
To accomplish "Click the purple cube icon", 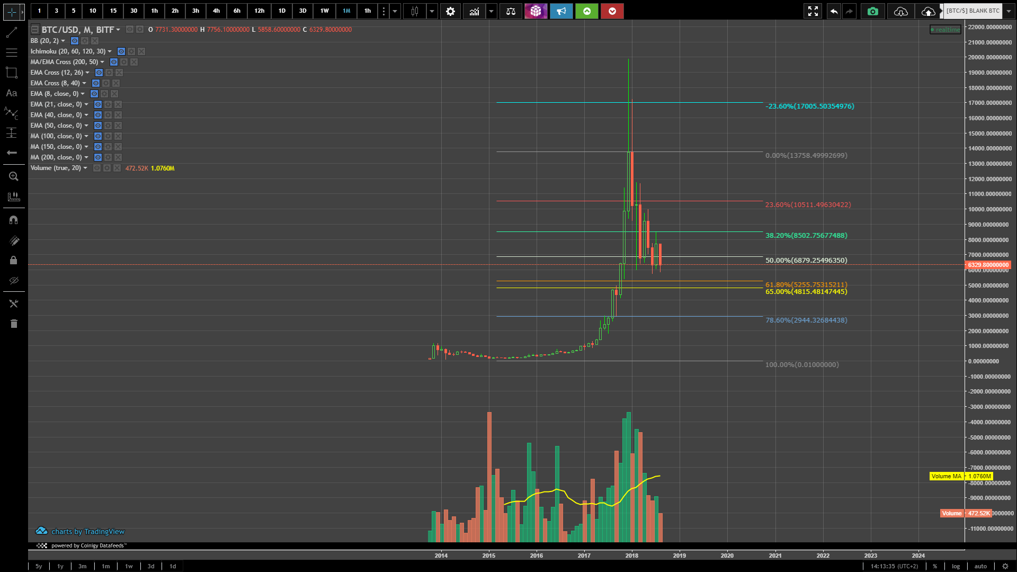I will (x=536, y=11).
